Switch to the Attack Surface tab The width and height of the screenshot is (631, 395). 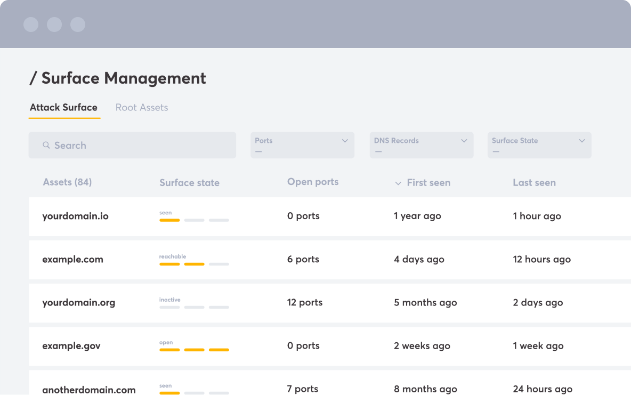63,108
